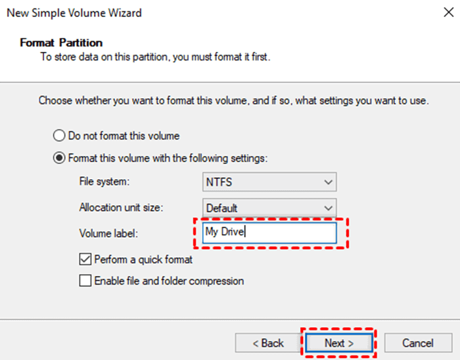The width and height of the screenshot is (460, 360).
Task: Toggle the "Perform a quick format" checkbox
Action: coord(85,259)
